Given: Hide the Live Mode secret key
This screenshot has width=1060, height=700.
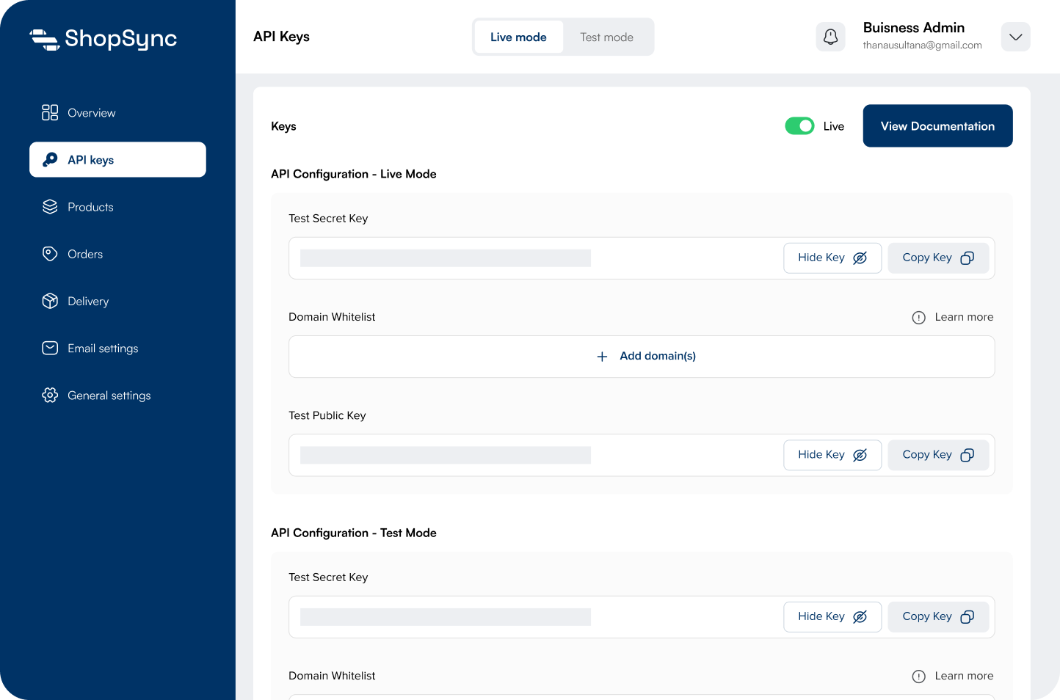Looking at the screenshot, I should click(x=832, y=258).
